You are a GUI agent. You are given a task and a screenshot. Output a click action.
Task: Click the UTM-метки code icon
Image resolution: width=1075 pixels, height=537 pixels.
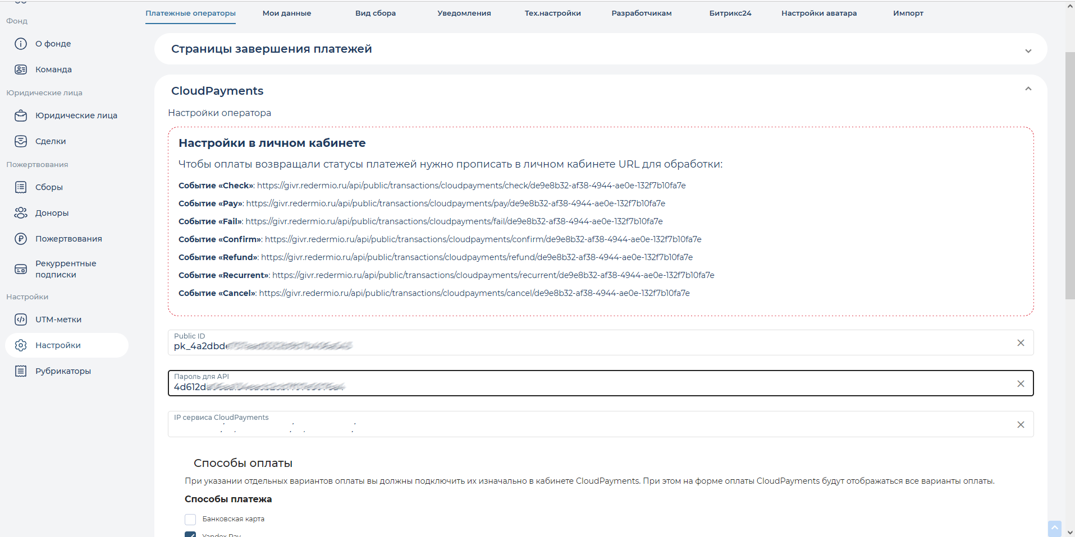click(21, 320)
